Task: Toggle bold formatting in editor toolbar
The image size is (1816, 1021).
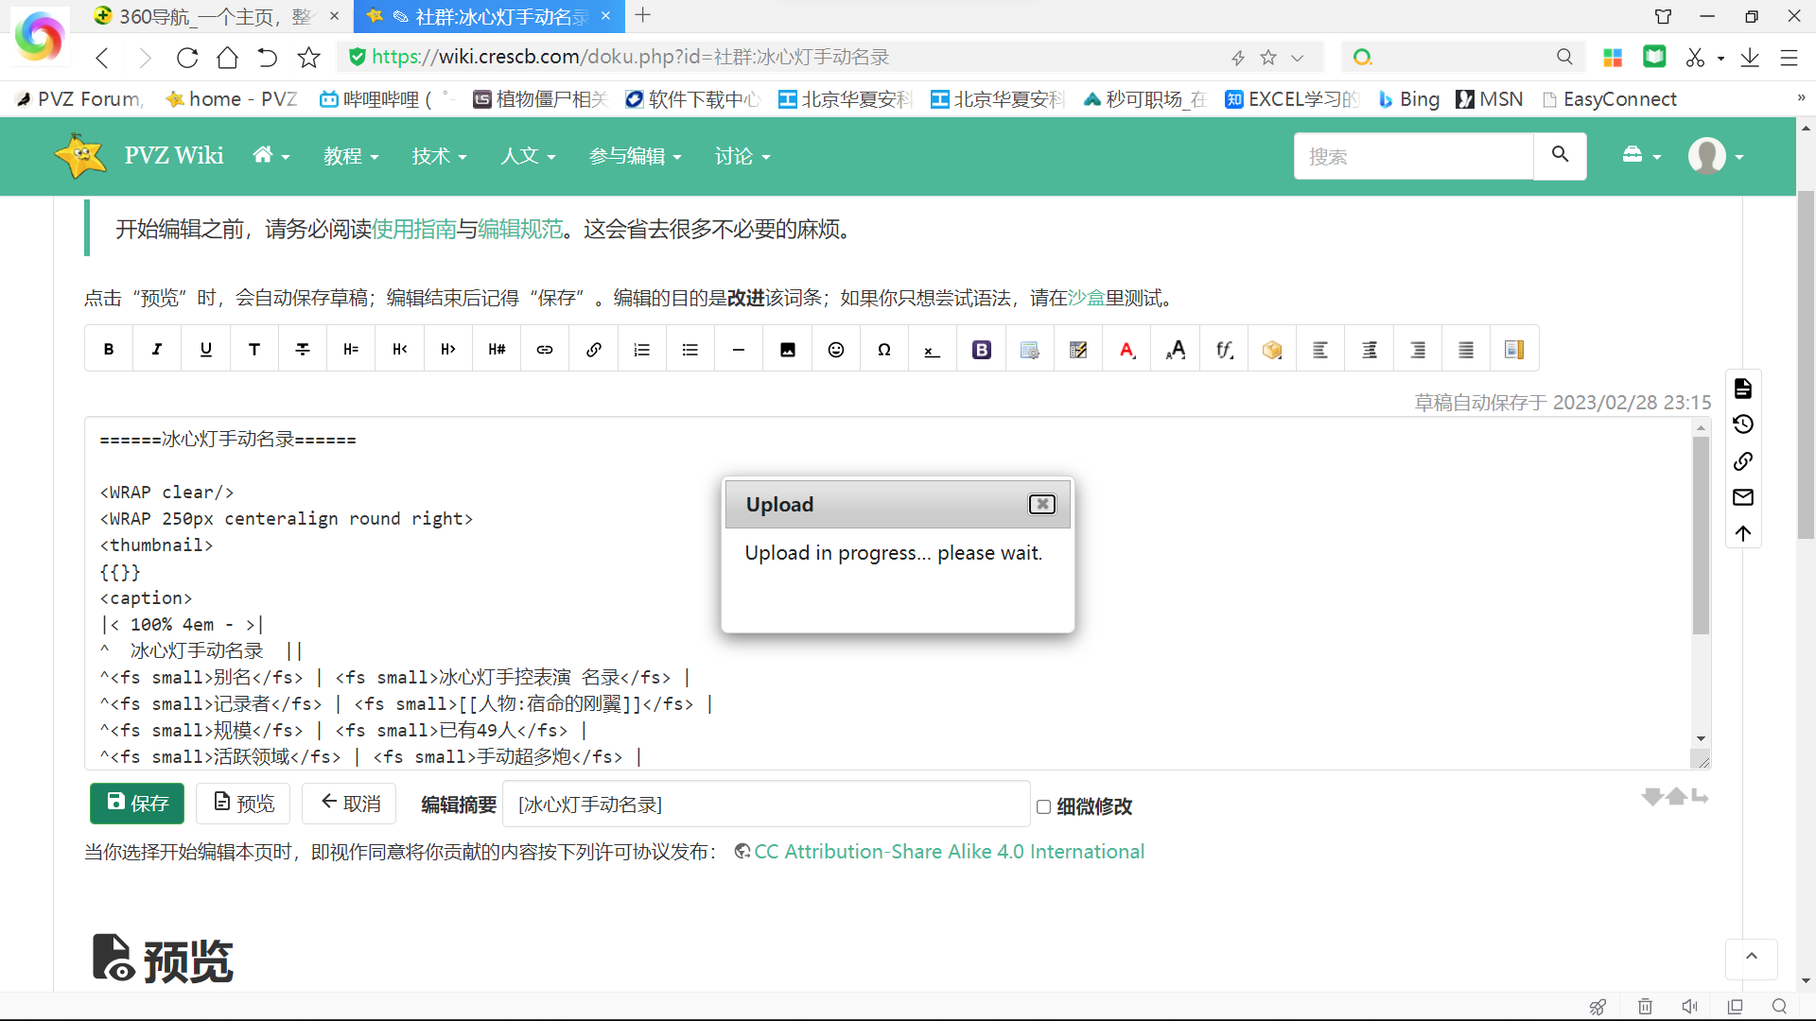Action: pyautogui.click(x=109, y=350)
